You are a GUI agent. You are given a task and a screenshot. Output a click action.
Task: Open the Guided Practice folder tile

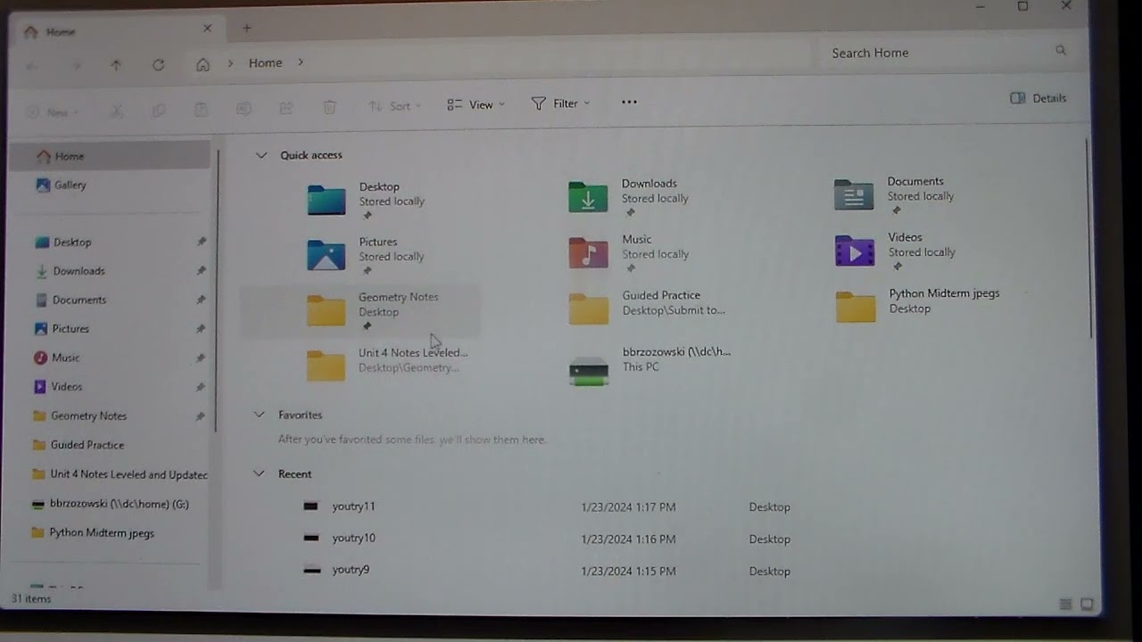(648, 307)
